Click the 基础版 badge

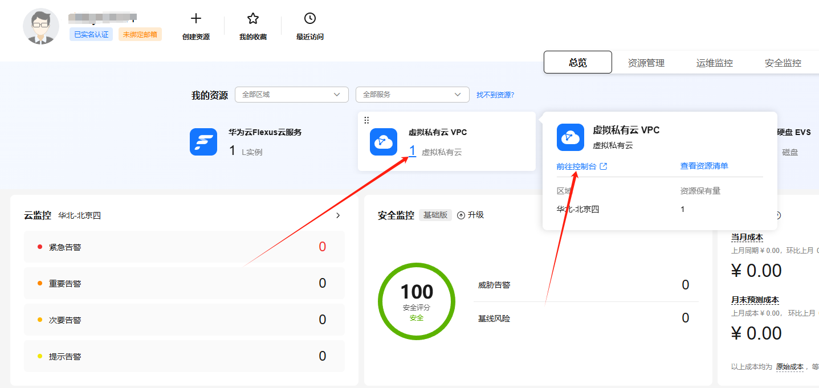435,215
